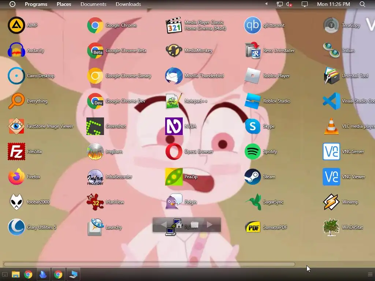375x281 pixels.
Task: Click the muted volume tray icon
Action: 289,4
